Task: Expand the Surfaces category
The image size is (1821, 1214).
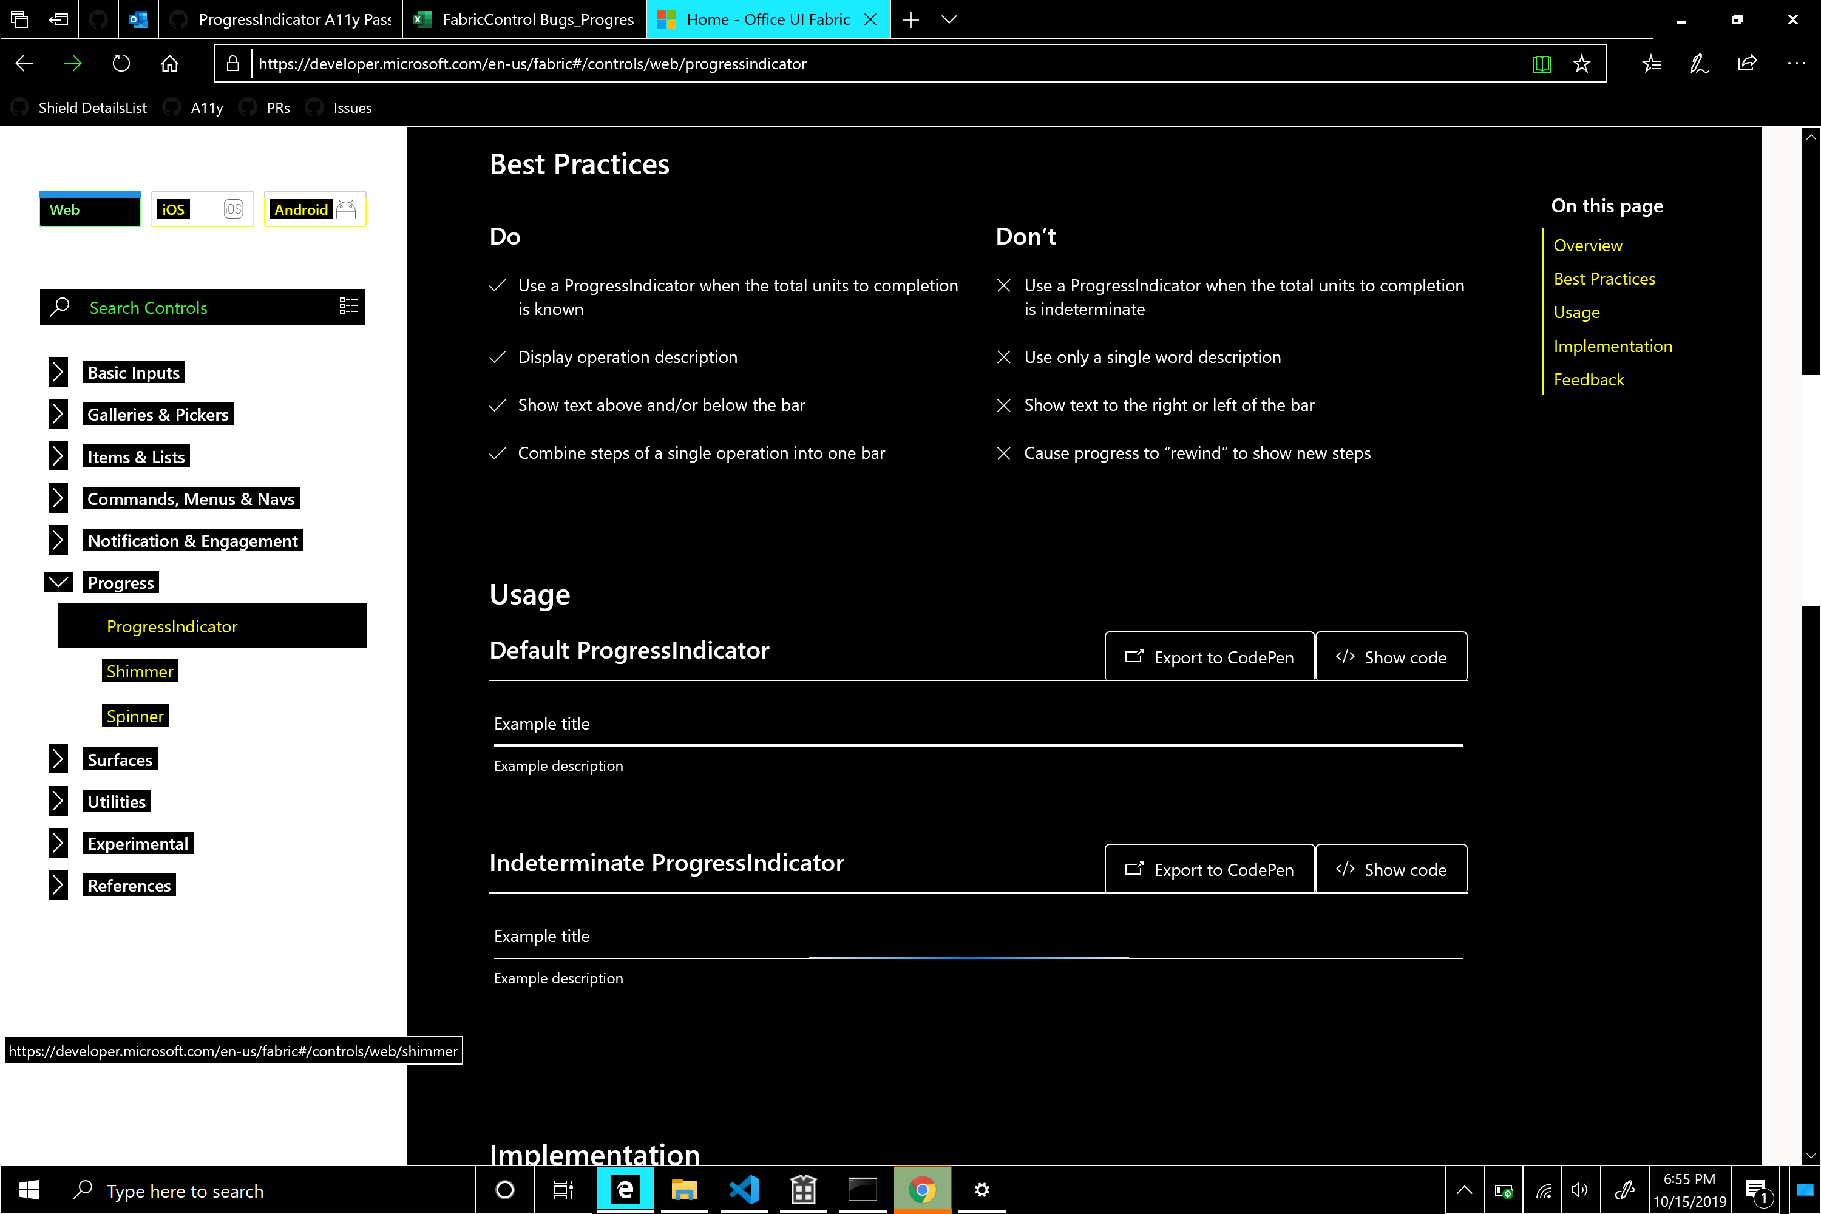Action: click(58, 759)
